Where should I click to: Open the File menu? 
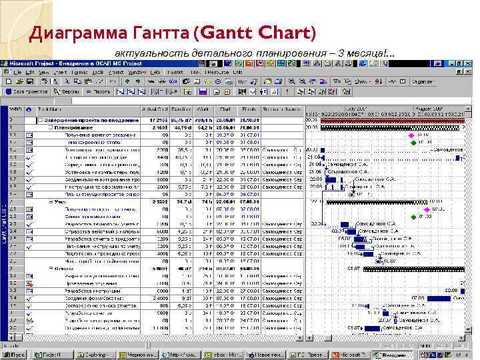click(x=17, y=72)
